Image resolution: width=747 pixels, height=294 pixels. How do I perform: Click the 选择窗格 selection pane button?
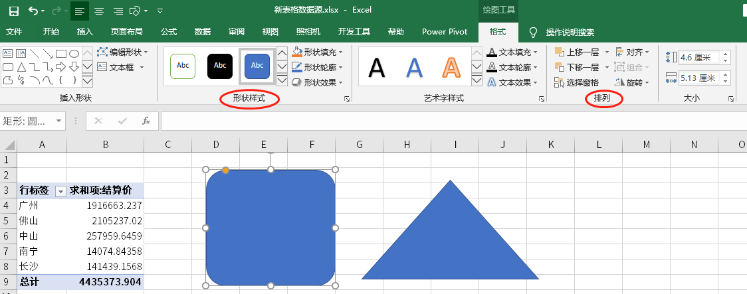pyautogui.click(x=576, y=82)
